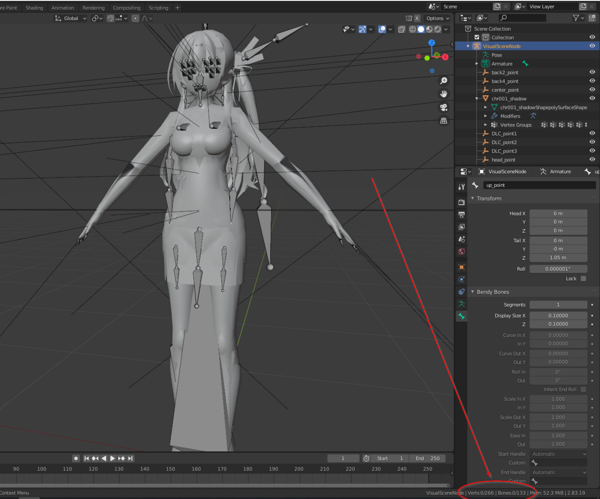Click the Segments value slider
The height and width of the screenshot is (499, 600).
click(x=558, y=305)
